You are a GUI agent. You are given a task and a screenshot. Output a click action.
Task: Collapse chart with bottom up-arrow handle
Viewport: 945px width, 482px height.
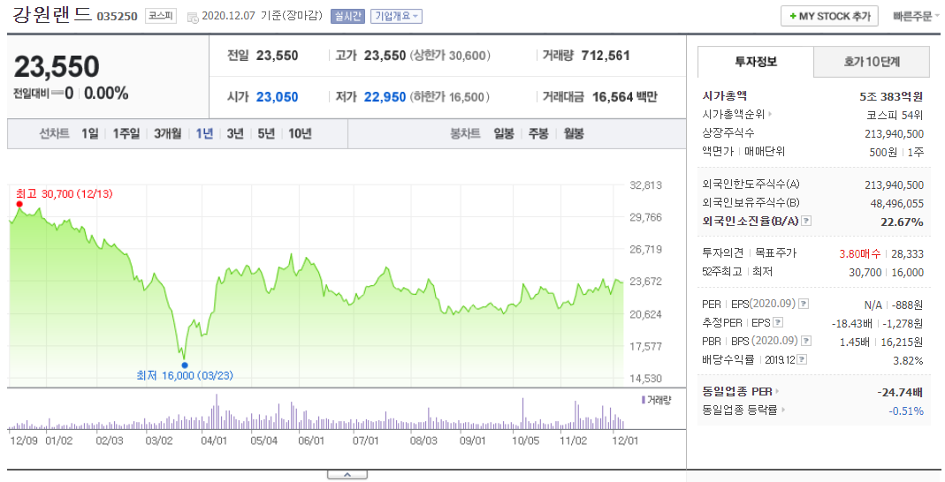click(347, 476)
